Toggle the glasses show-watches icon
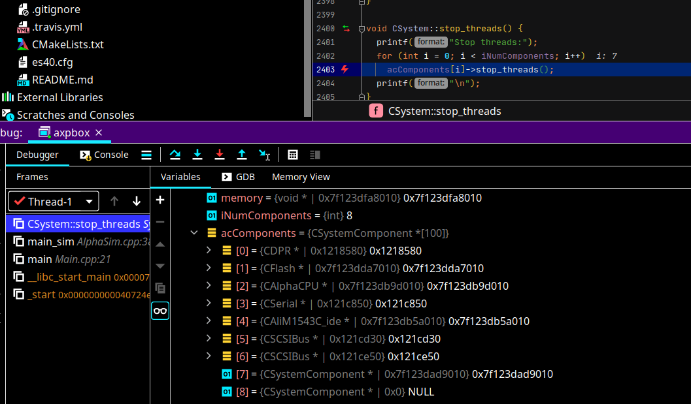 click(x=160, y=311)
